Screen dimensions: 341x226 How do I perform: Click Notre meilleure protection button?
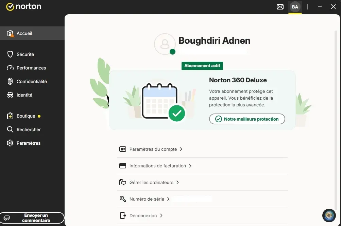pos(247,119)
